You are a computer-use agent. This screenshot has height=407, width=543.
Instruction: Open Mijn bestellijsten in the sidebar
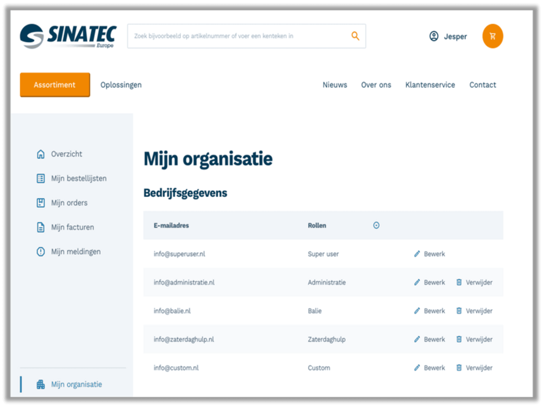coord(79,178)
